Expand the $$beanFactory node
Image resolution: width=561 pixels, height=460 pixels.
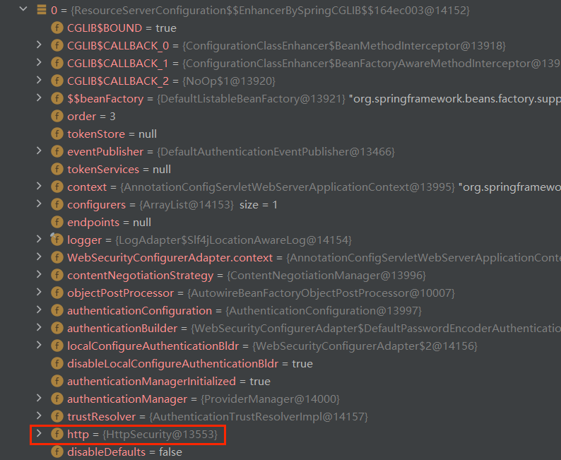click(x=40, y=99)
